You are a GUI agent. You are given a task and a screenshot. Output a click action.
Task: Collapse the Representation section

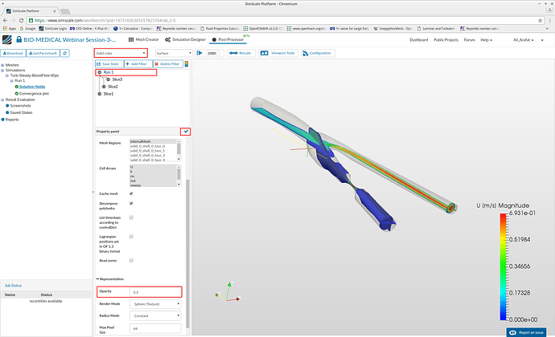[110, 279]
